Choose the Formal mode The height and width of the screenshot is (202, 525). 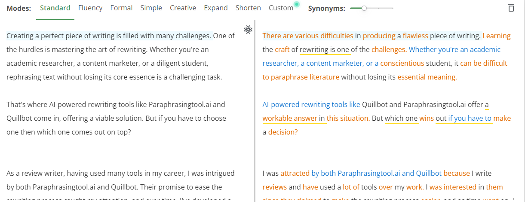(x=121, y=8)
